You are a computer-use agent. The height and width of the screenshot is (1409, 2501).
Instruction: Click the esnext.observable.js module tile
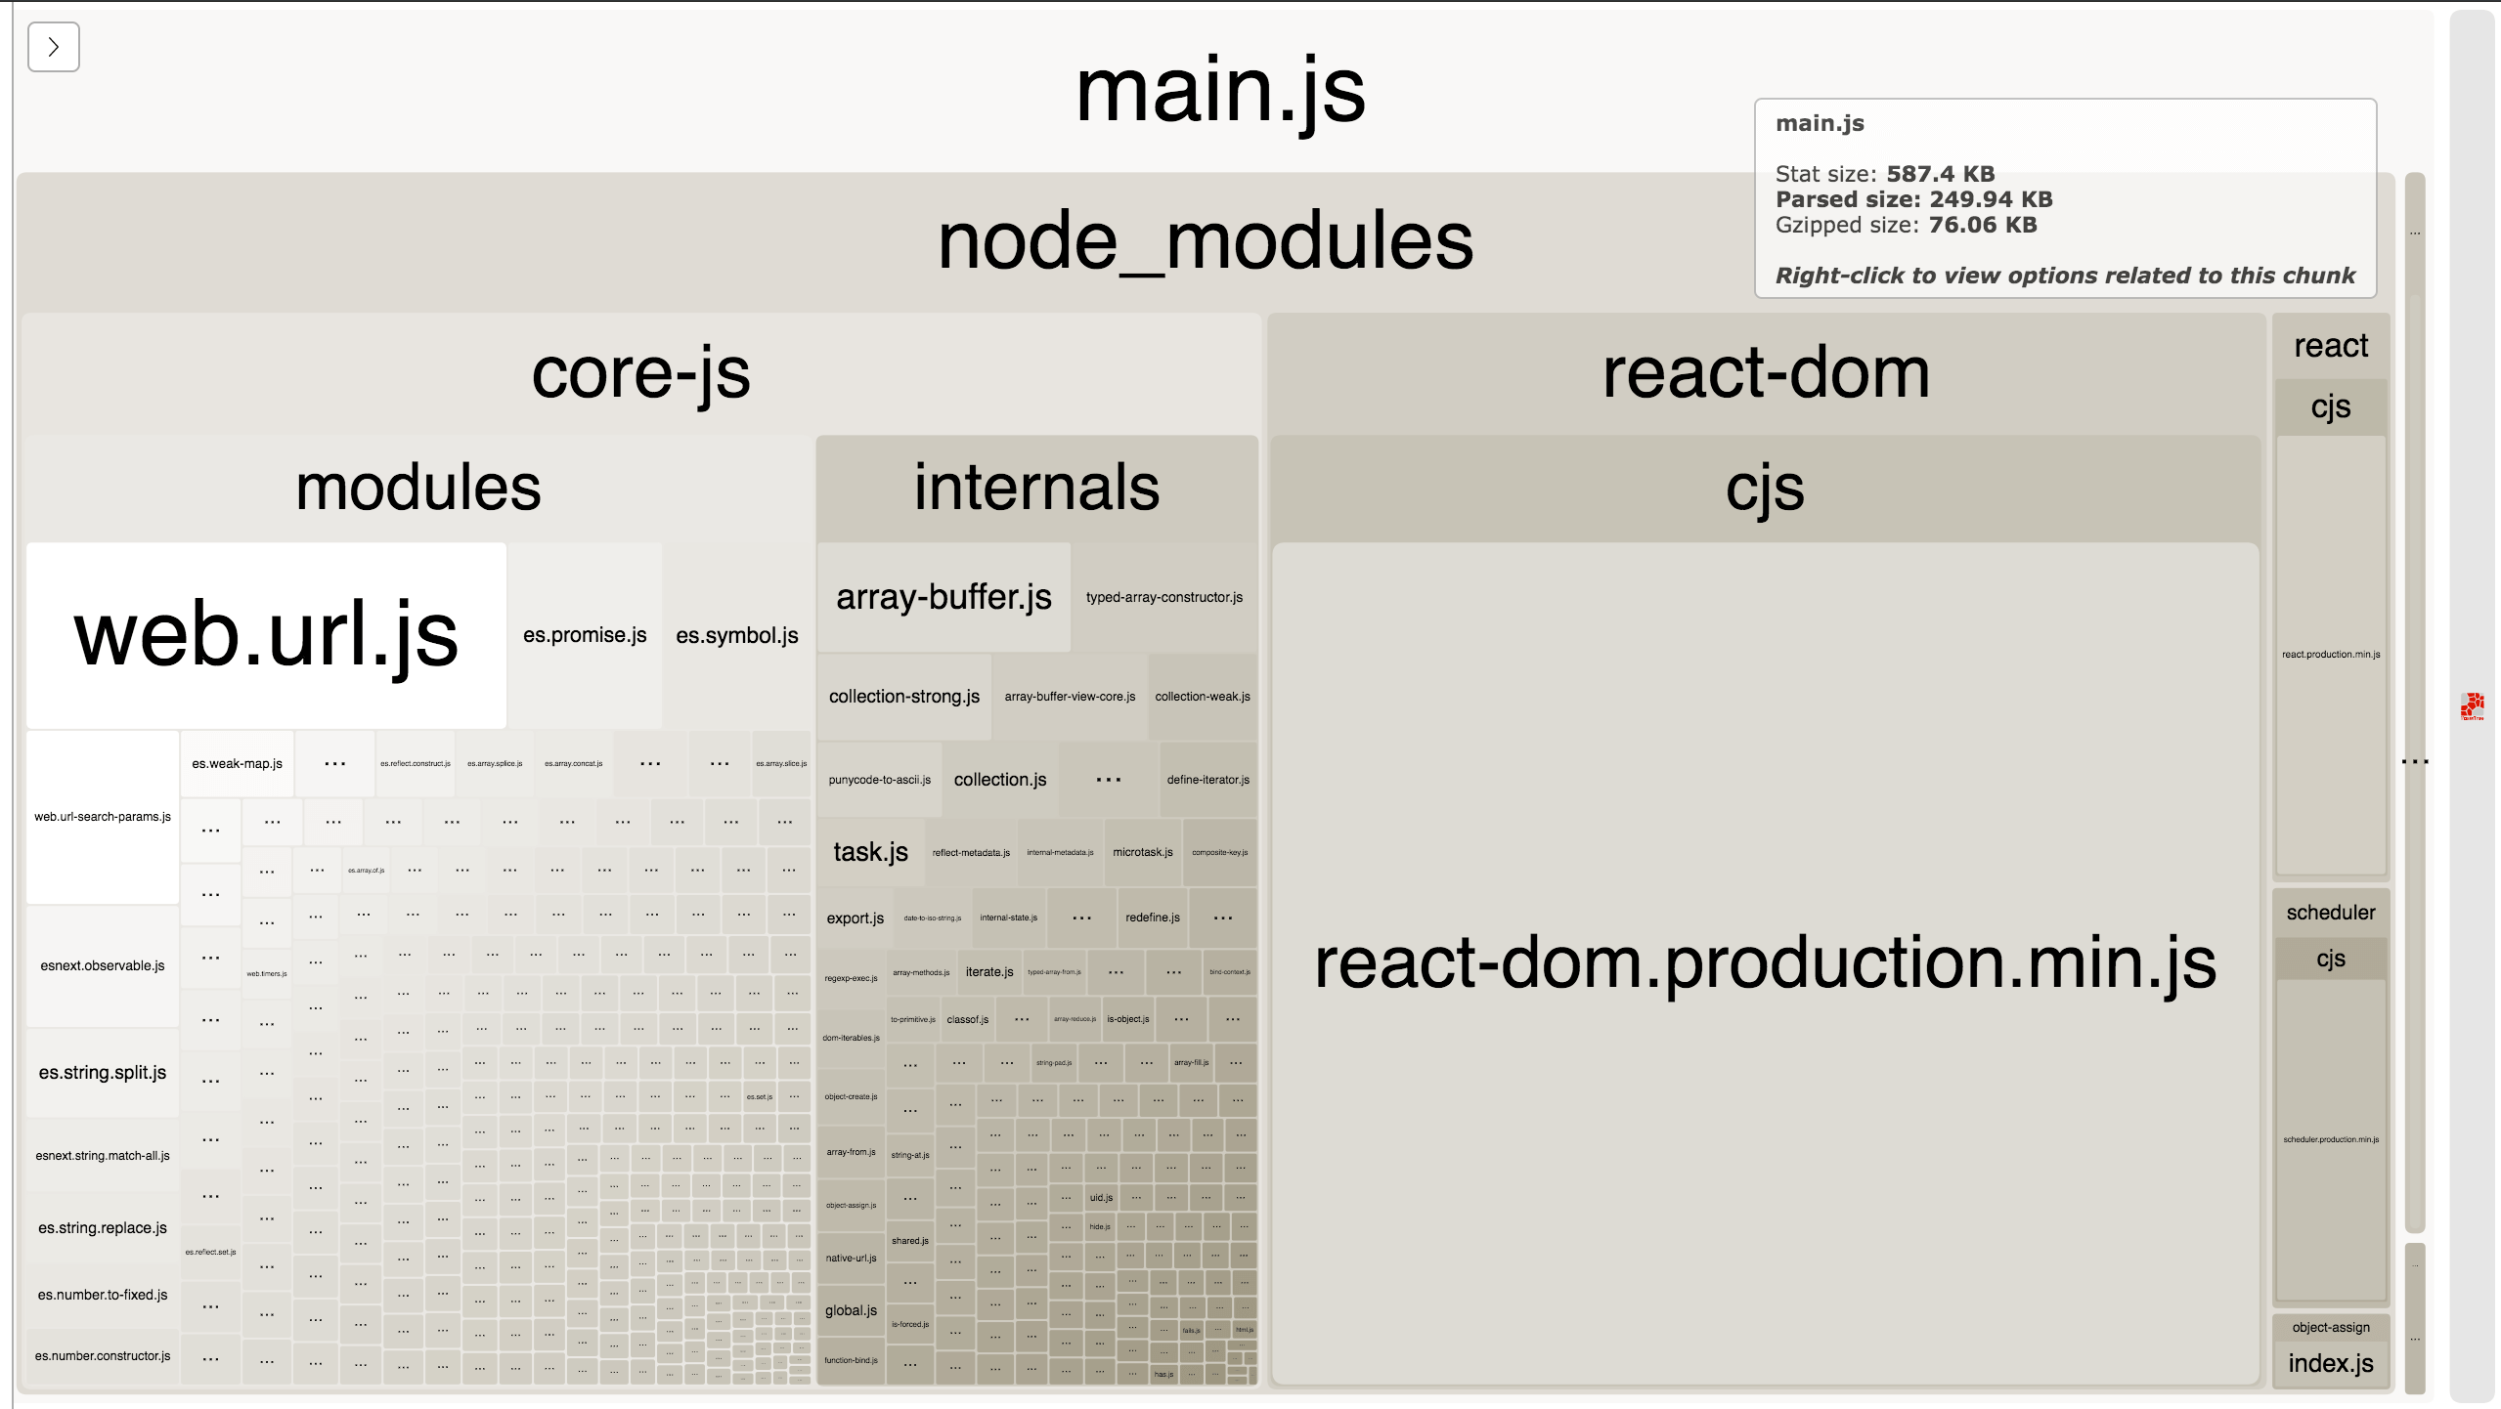point(103,965)
